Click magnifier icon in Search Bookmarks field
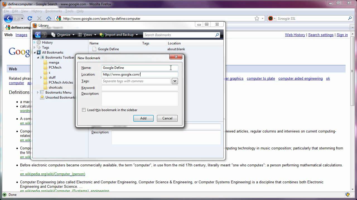The image size is (357, 200). click(x=217, y=35)
